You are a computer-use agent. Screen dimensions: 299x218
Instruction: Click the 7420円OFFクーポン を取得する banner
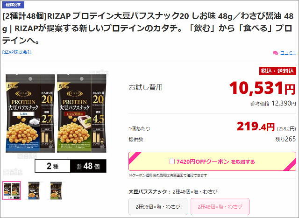[x=212, y=162]
